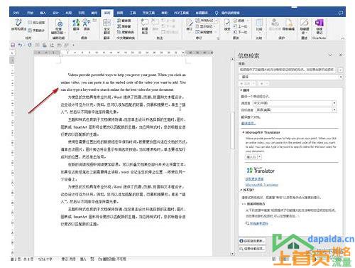This screenshot has height=268, width=355.
Task: Click Save in the Quick Access Toolbar
Action: pos(13,45)
